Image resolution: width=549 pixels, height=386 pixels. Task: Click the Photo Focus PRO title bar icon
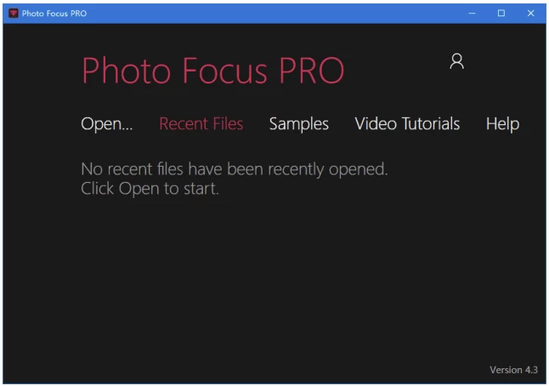(x=13, y=13)
